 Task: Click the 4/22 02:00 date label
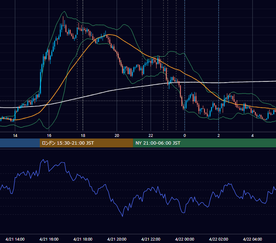point(218,239)
